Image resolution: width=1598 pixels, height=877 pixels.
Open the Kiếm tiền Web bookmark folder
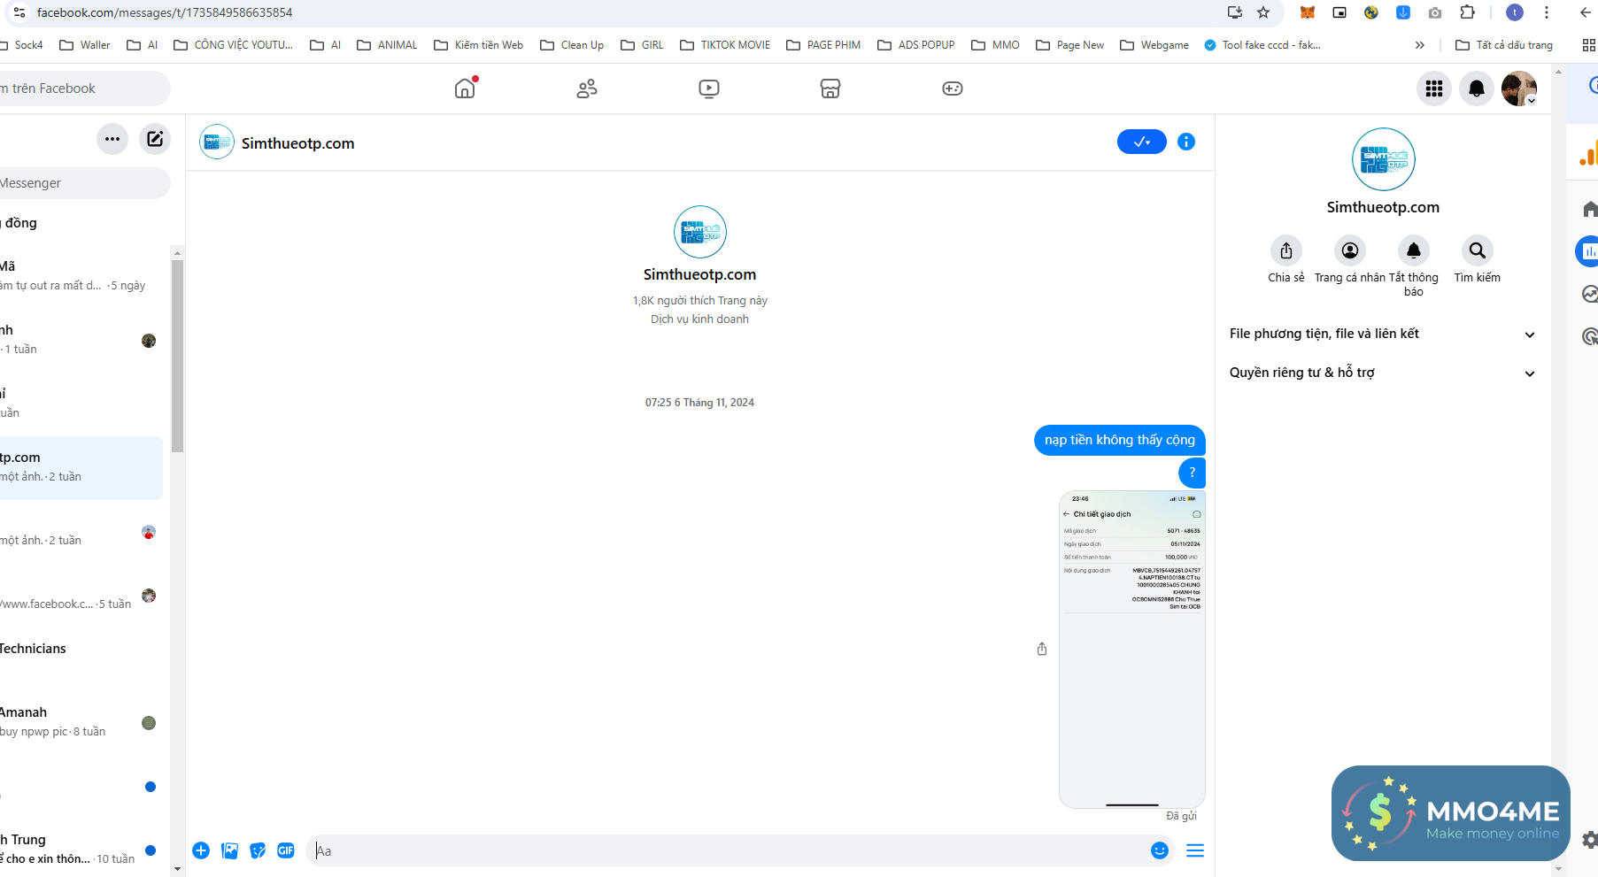(479, 45)
